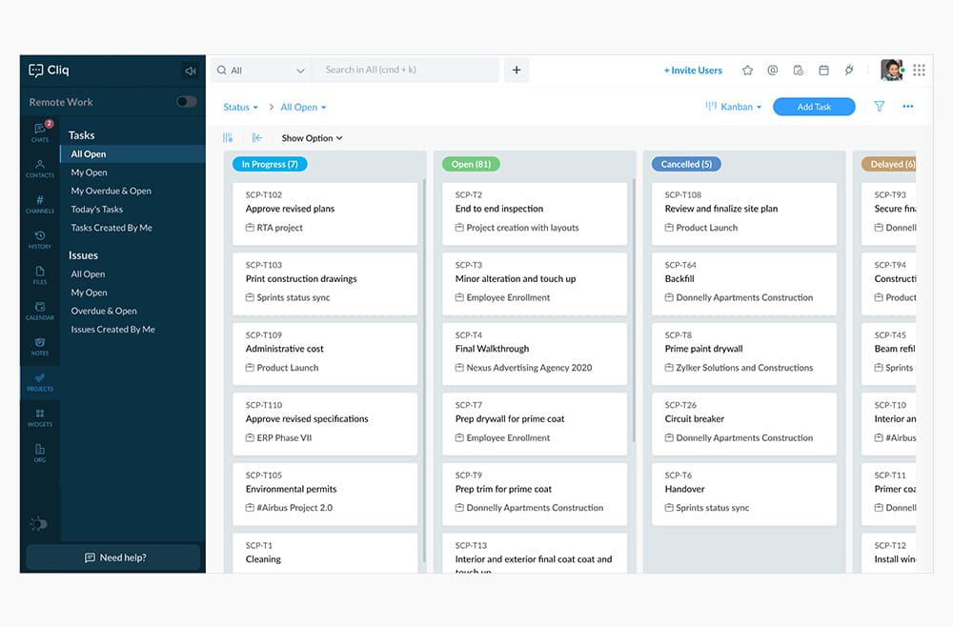Toggle the night mode sun icon
The image size is (953, 627).
(38, 524)
